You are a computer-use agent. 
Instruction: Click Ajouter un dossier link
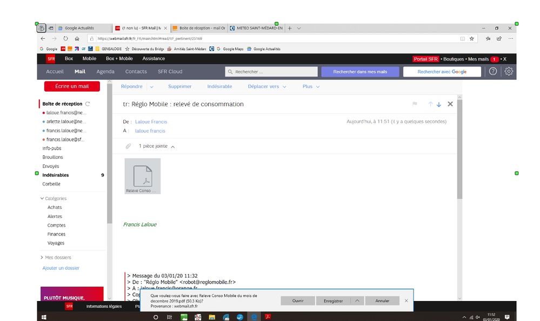(x=61, y=268)
